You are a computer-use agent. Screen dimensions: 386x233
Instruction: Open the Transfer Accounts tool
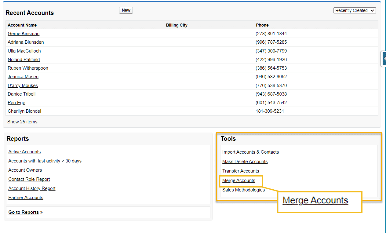point(241,171)
